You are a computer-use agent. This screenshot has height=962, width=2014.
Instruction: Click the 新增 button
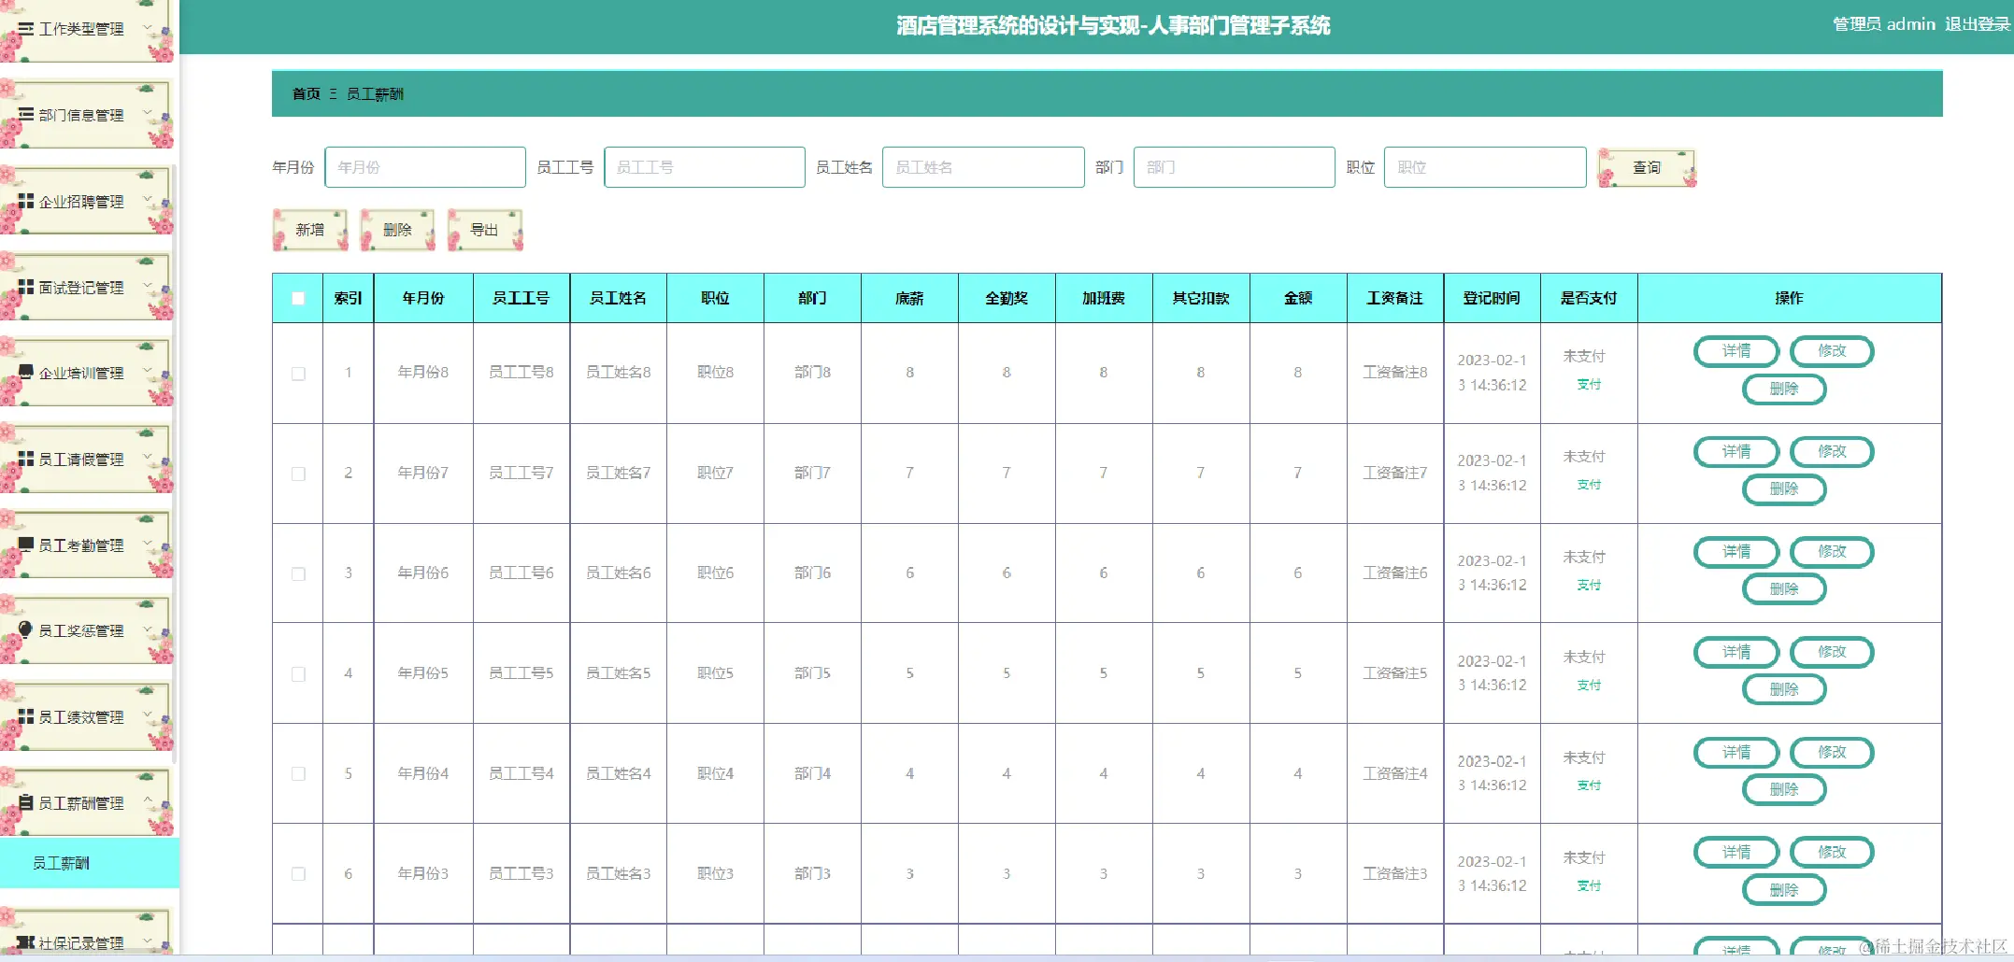click(x=310, y=230)
